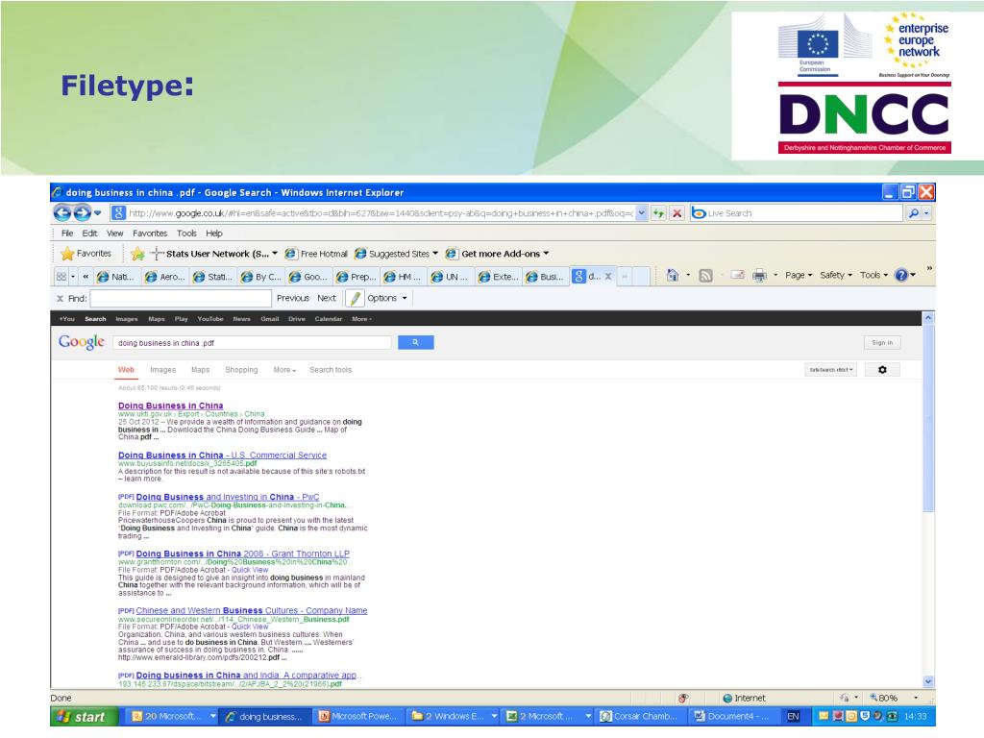Click the IE Forward navigation arrow
Image resolution: width=984 pixels, height=738 pixels.
(83, 213)
